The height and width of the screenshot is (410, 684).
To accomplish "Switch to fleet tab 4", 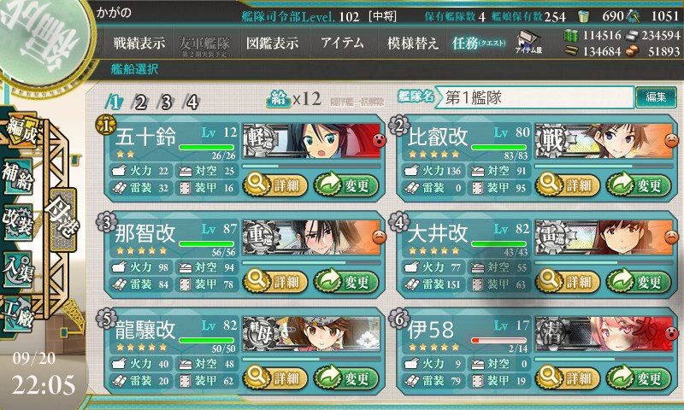I will 192,102.
